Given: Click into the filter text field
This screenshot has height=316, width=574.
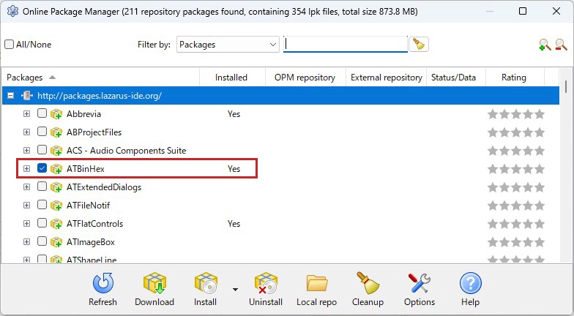Looking at the screenshot, I should pos(345,45).
